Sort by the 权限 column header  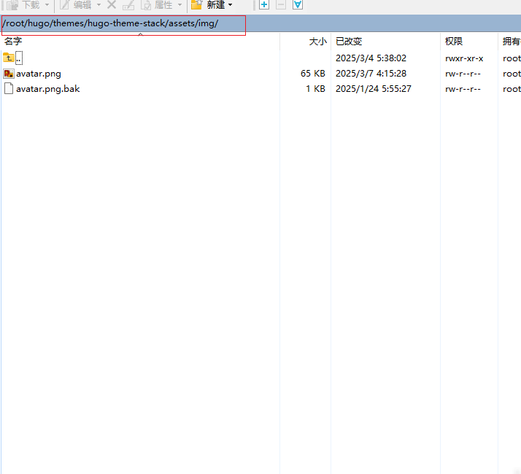tap(454, 41)
